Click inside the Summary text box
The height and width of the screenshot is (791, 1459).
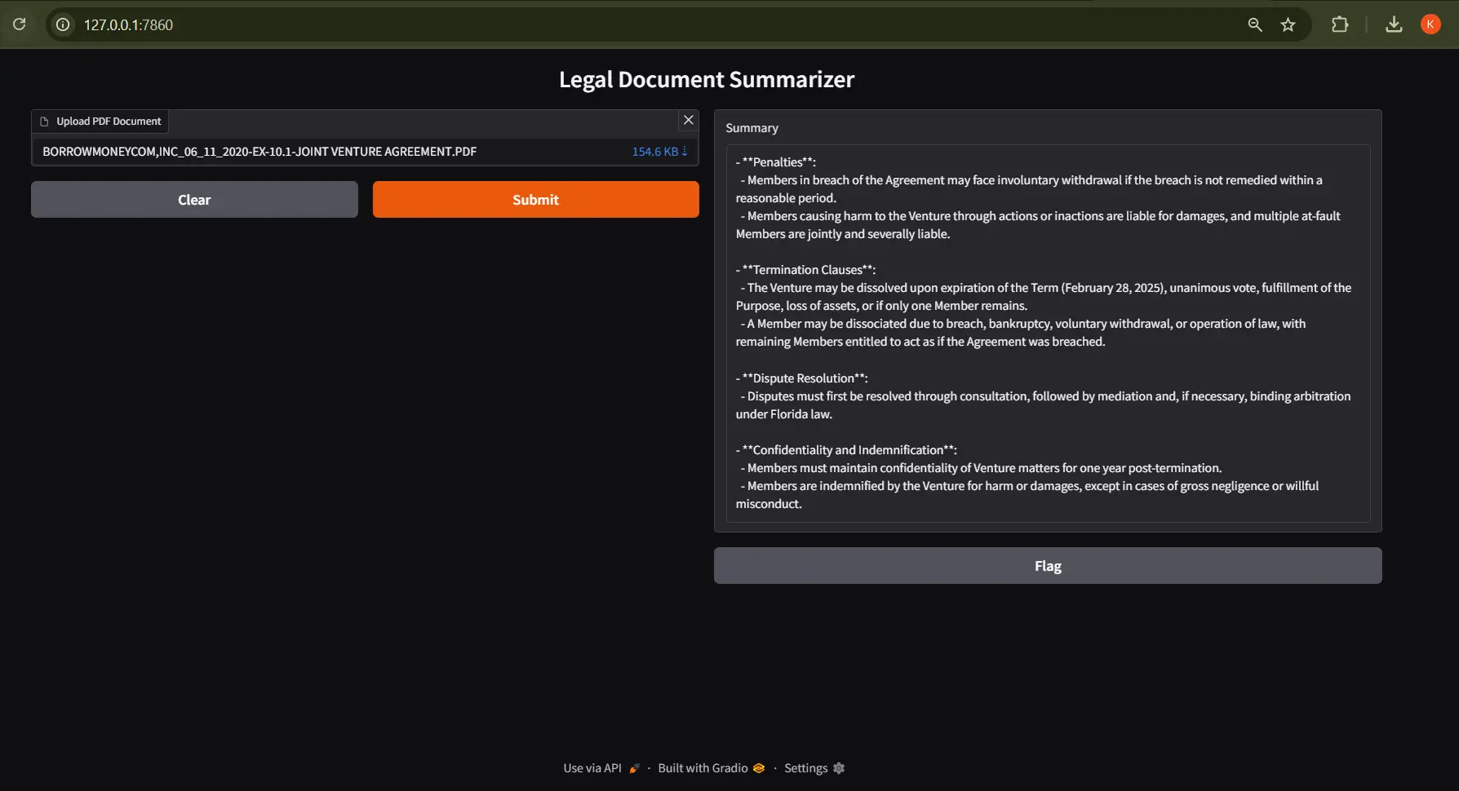click(x=1048, y=333)
